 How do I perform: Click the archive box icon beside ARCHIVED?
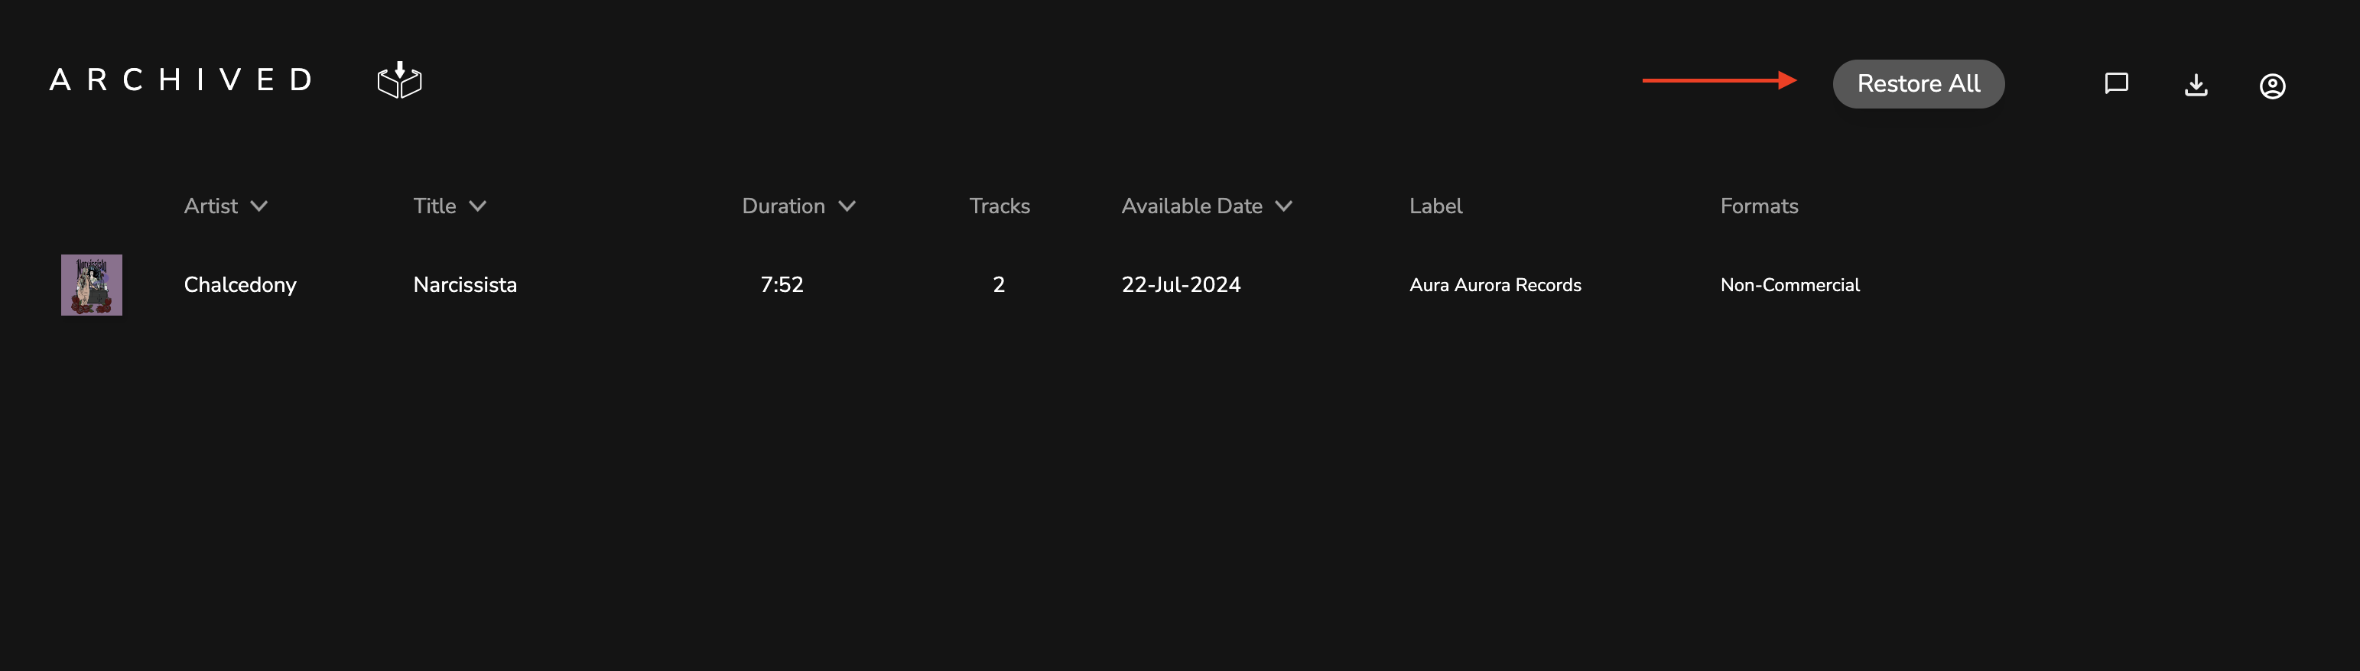coord(399,80)
